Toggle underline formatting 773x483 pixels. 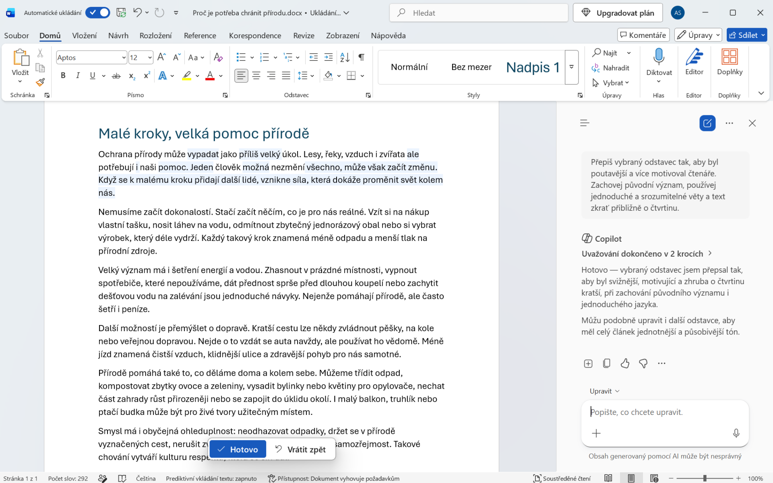tap(93, 75)
